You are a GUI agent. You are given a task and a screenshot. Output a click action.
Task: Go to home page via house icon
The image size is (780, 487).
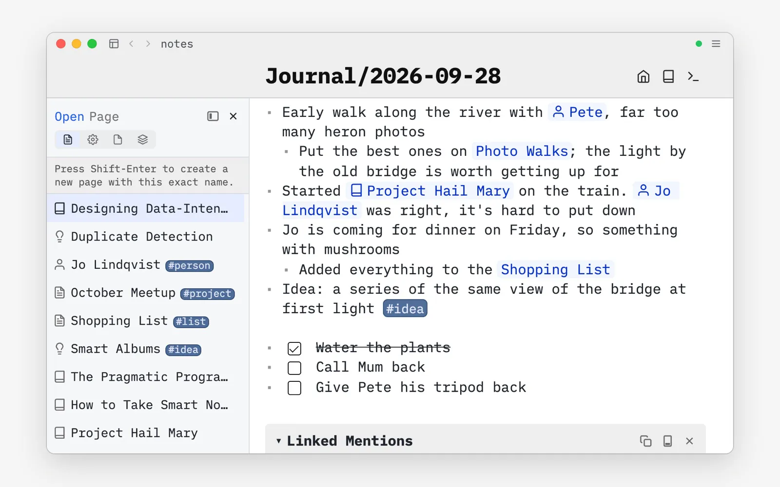[x=643, y=76]
